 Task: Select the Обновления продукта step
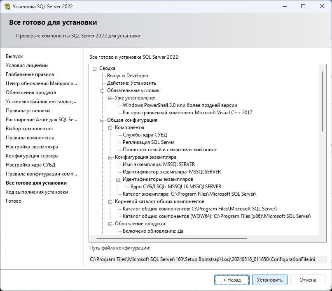[31, 92]
